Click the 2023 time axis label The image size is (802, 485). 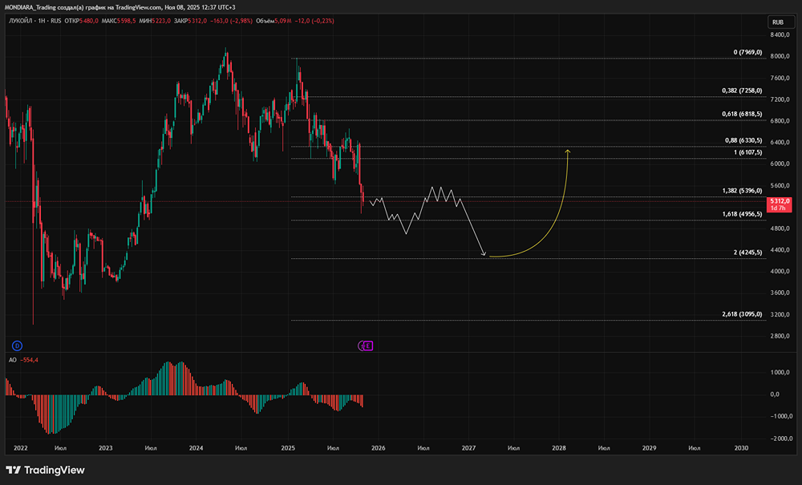105,448
